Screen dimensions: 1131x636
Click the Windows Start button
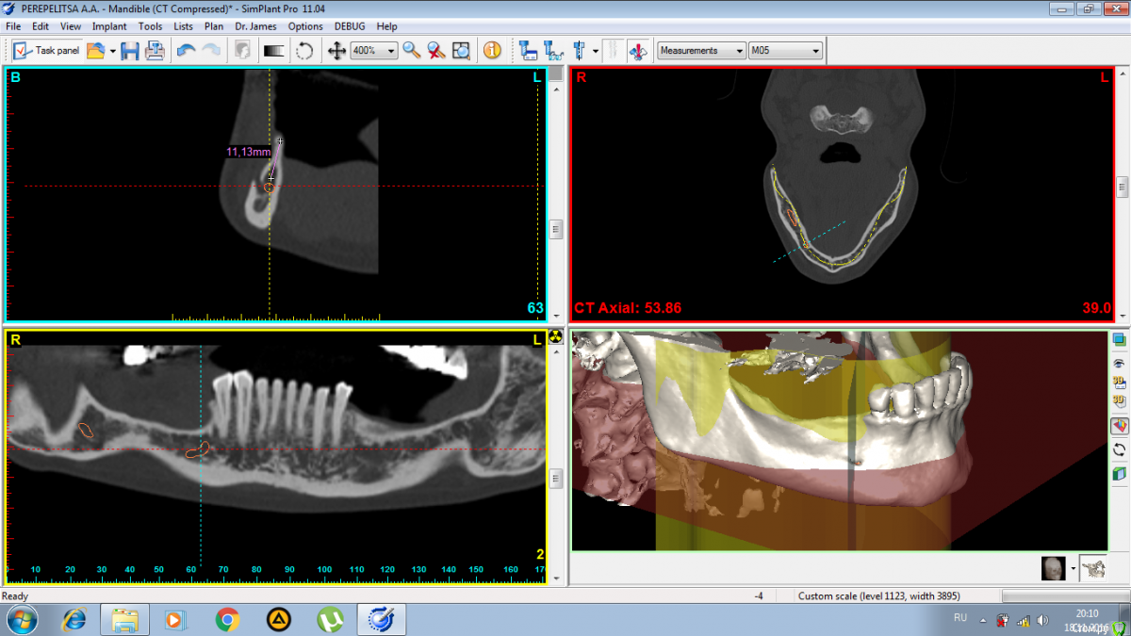point(21,619)
